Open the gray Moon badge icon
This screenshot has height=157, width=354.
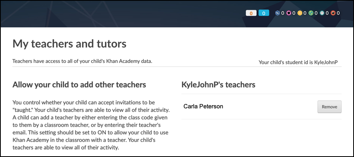coord(322,13)
